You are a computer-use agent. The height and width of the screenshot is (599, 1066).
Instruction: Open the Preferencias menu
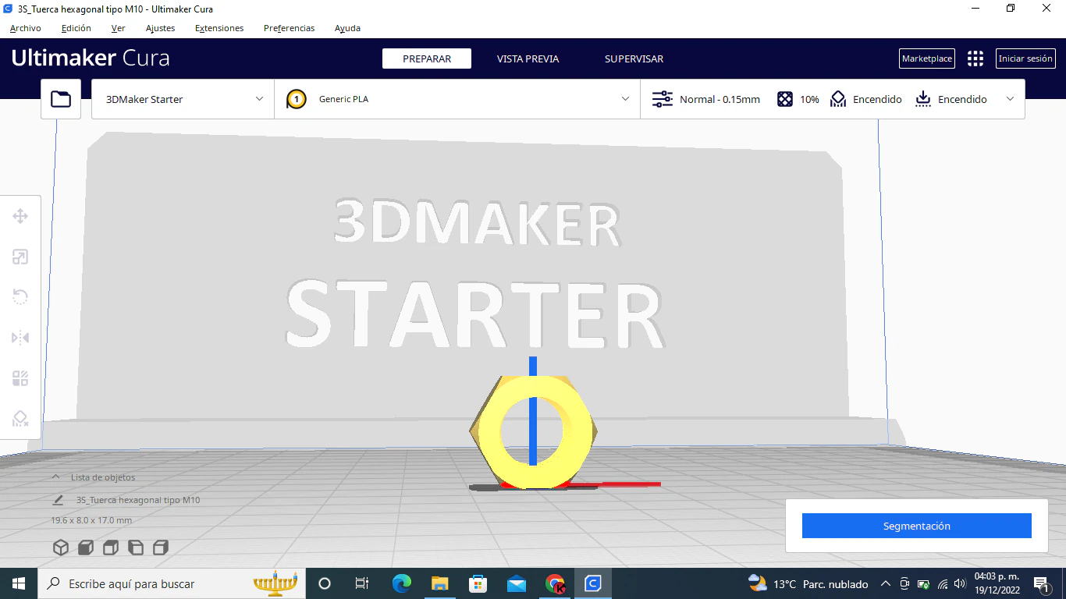pos(290,28)
